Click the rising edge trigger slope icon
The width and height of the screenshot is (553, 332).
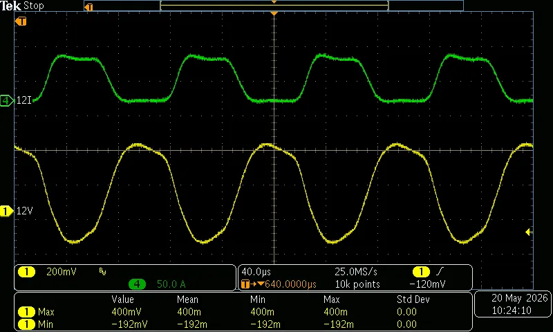440,271
